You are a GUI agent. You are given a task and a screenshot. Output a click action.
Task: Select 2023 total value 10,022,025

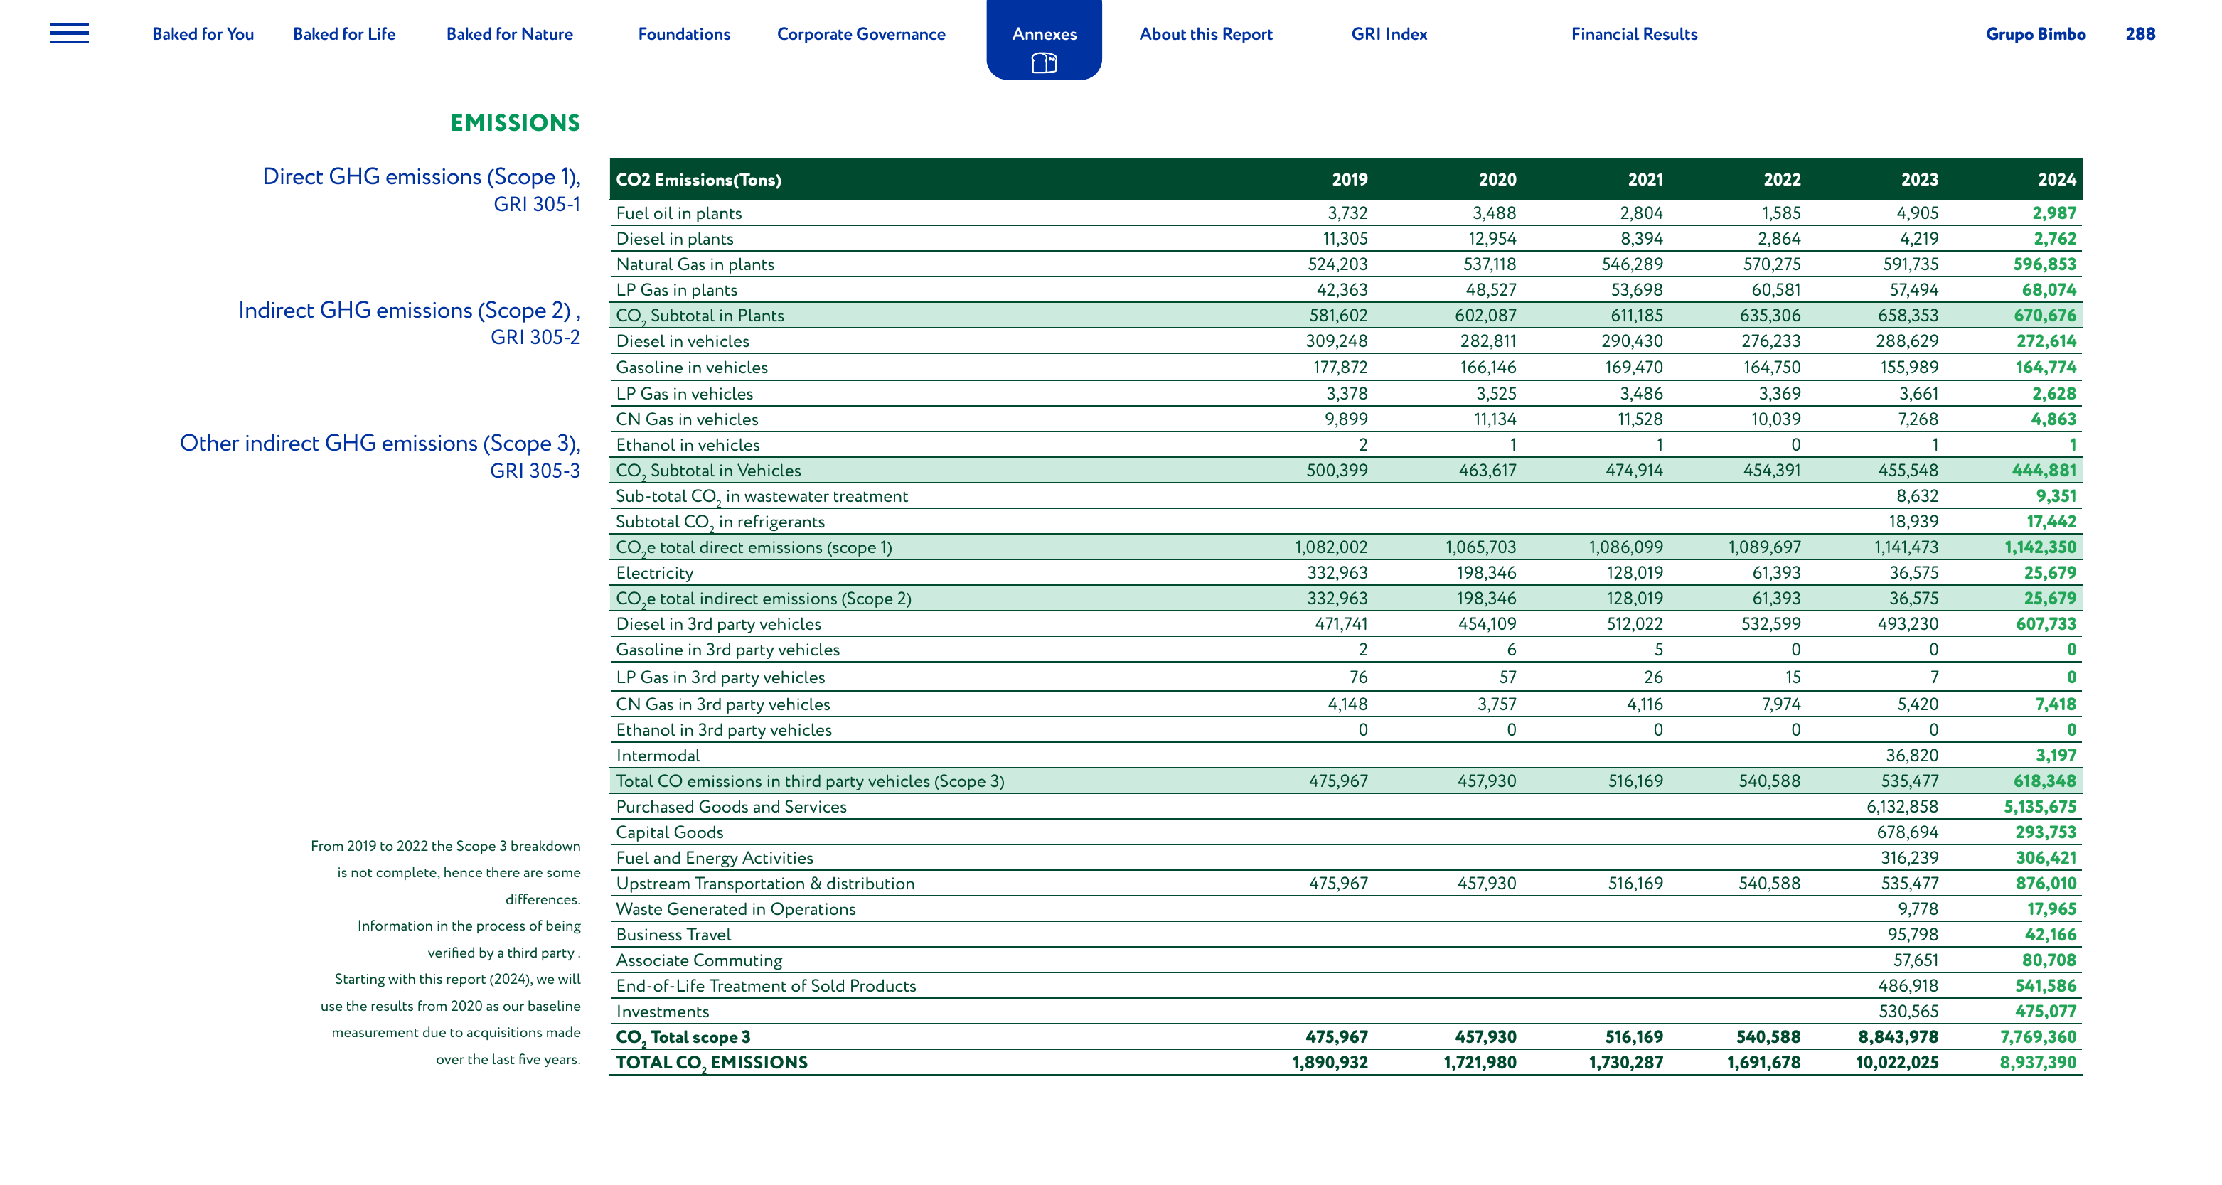click(x=1897, y=1063)
